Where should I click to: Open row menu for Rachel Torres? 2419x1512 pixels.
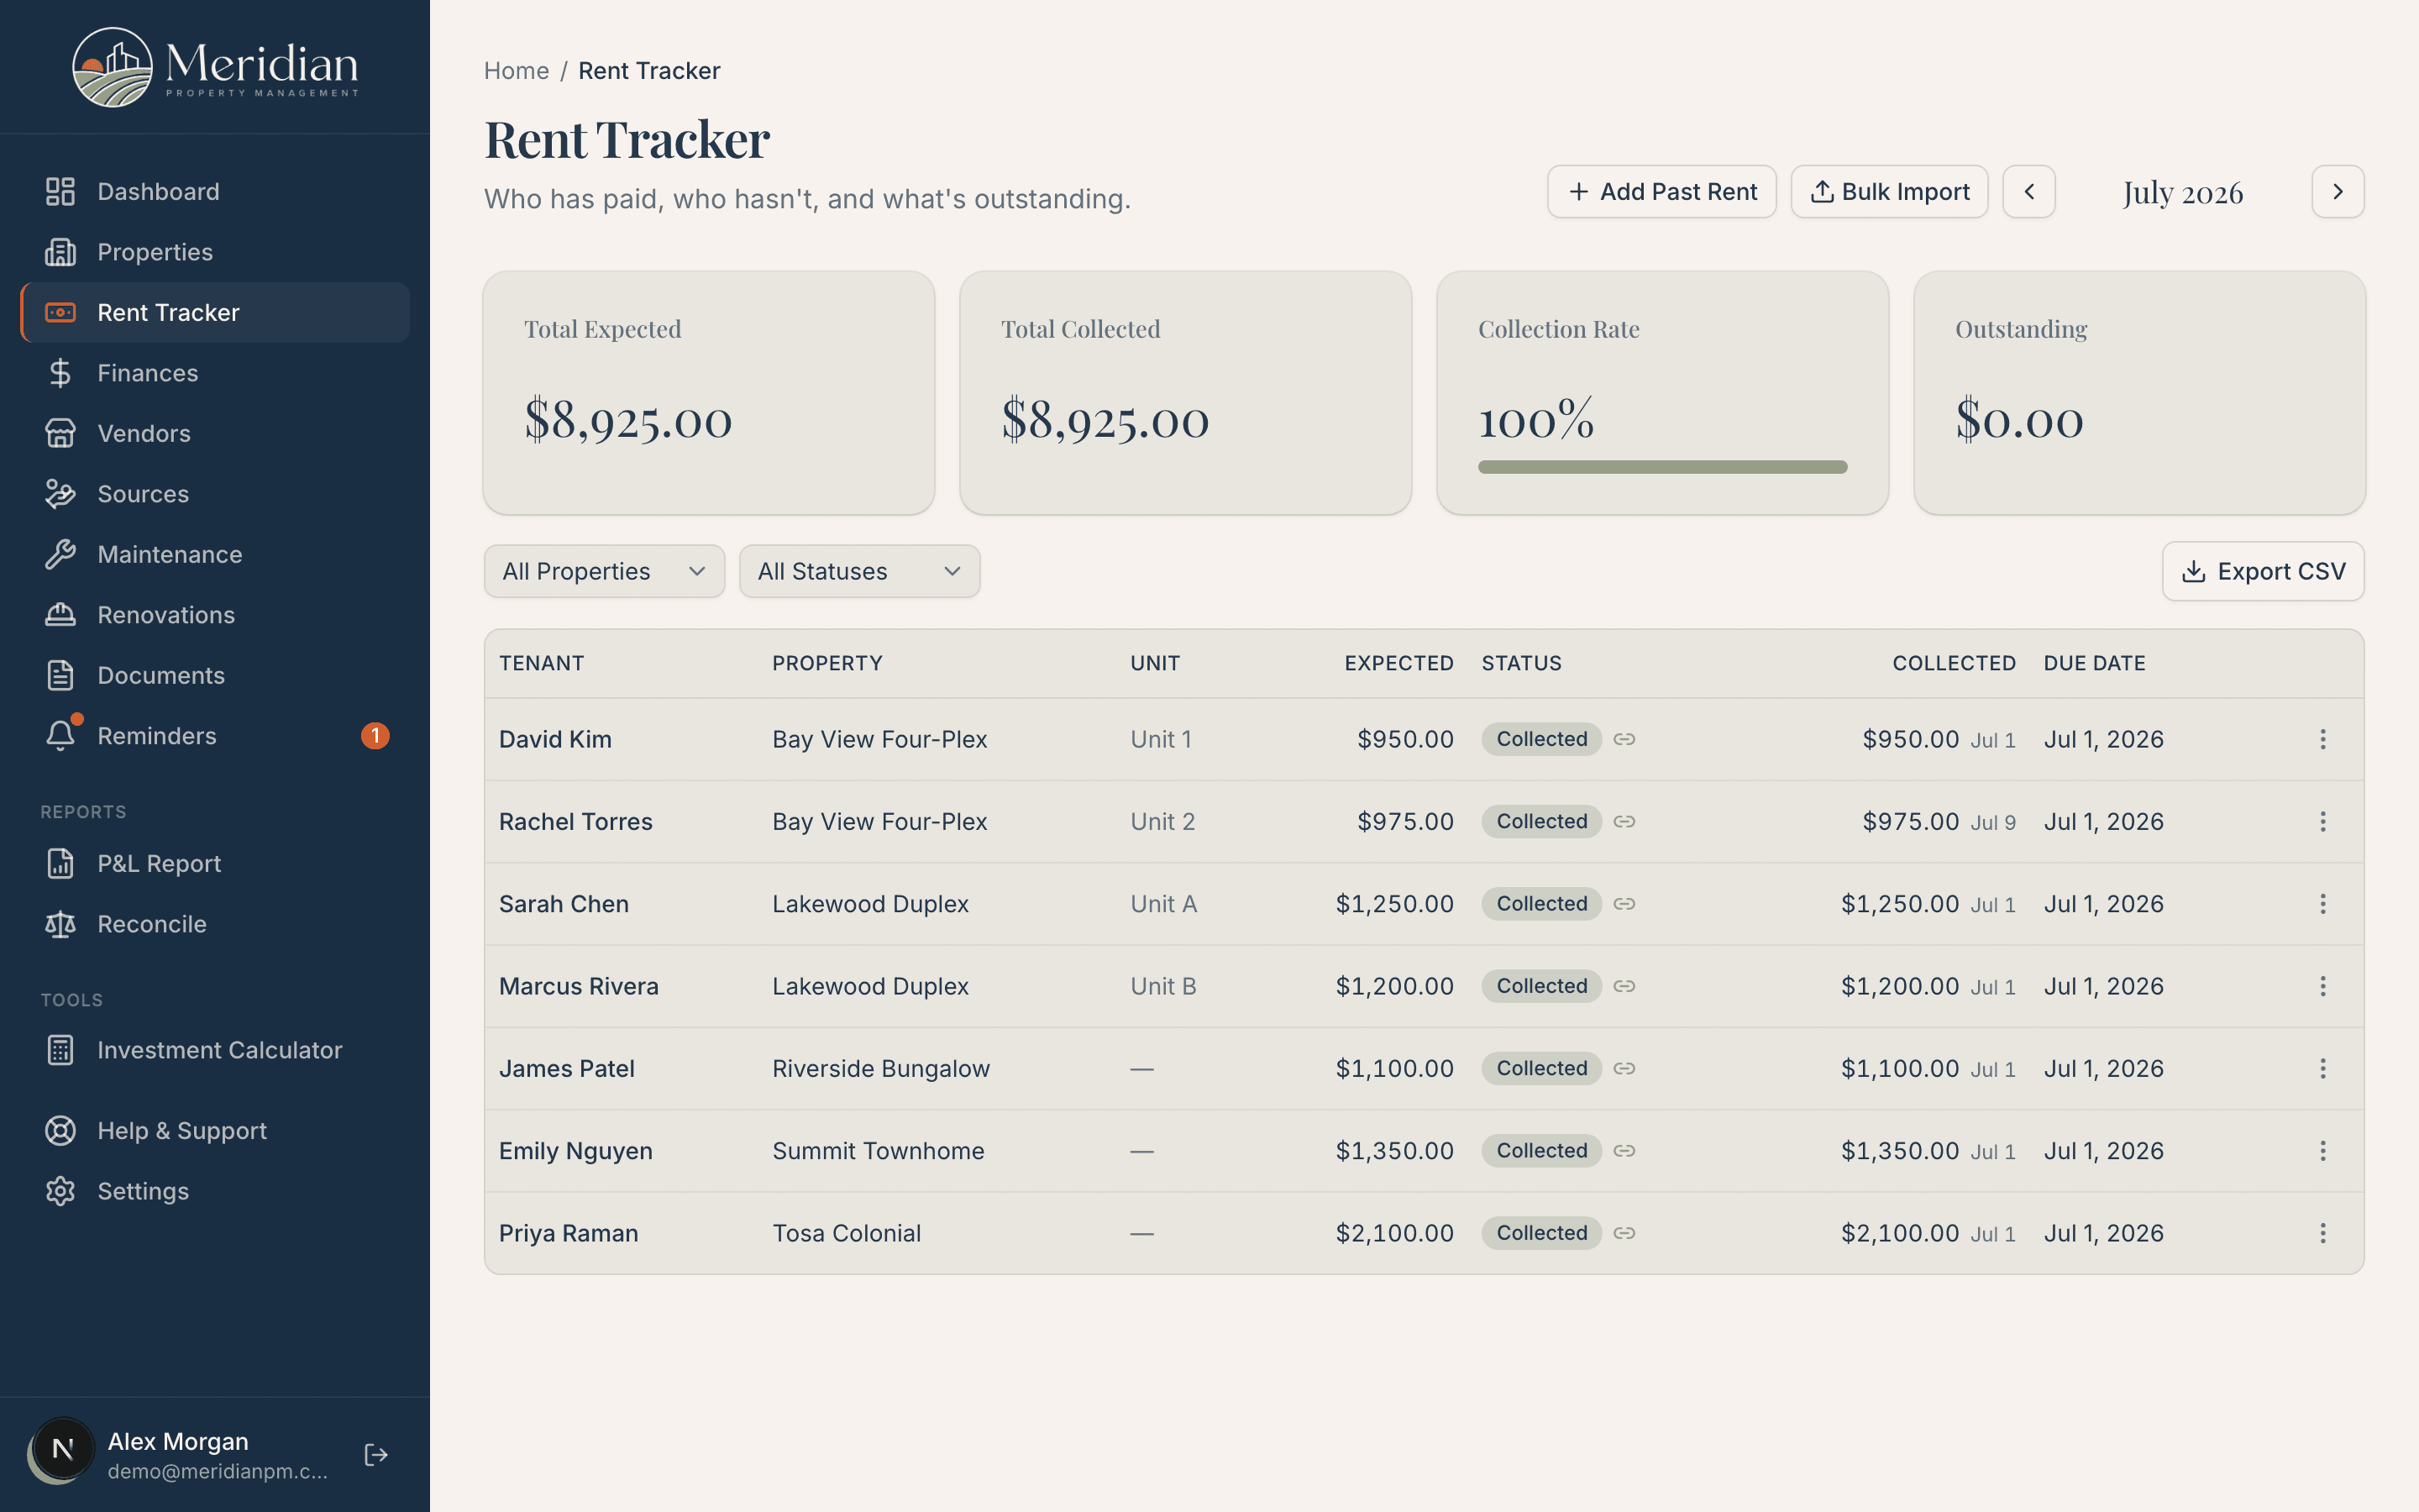[x=2322, y=821]
